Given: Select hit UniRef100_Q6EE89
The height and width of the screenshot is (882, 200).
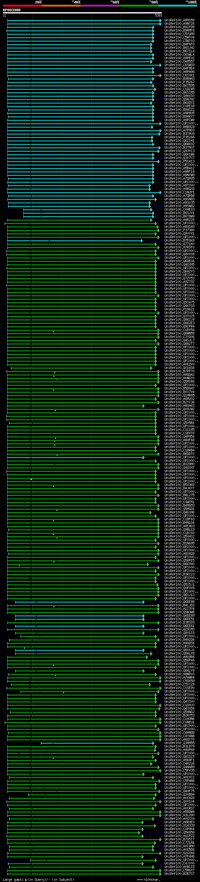Looking at the screenshot, I should pos(179,616).
